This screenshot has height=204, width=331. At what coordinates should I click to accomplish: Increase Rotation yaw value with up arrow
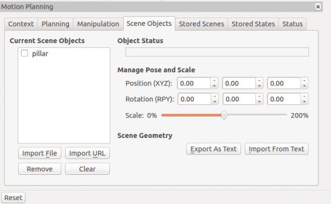pyautogui.click(x=304, y=96)
